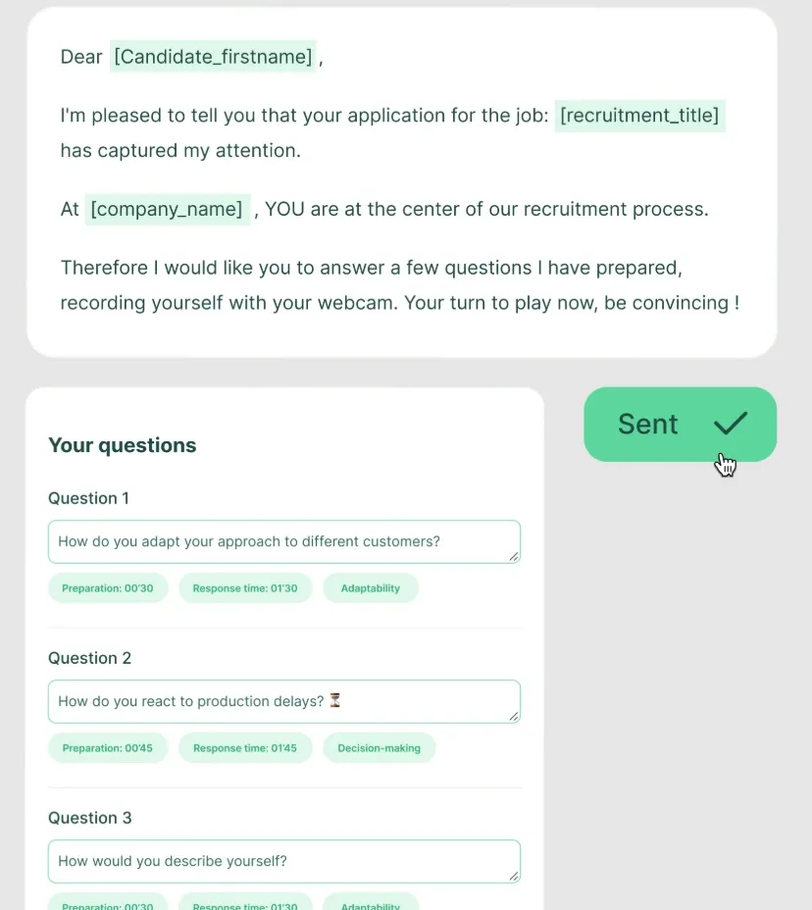
Task: Click the [Candidate_firstname] placeholder tag
Action: click(213, 57)
